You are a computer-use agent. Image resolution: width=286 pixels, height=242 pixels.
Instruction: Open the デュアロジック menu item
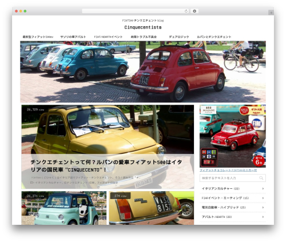pos(179,37)
